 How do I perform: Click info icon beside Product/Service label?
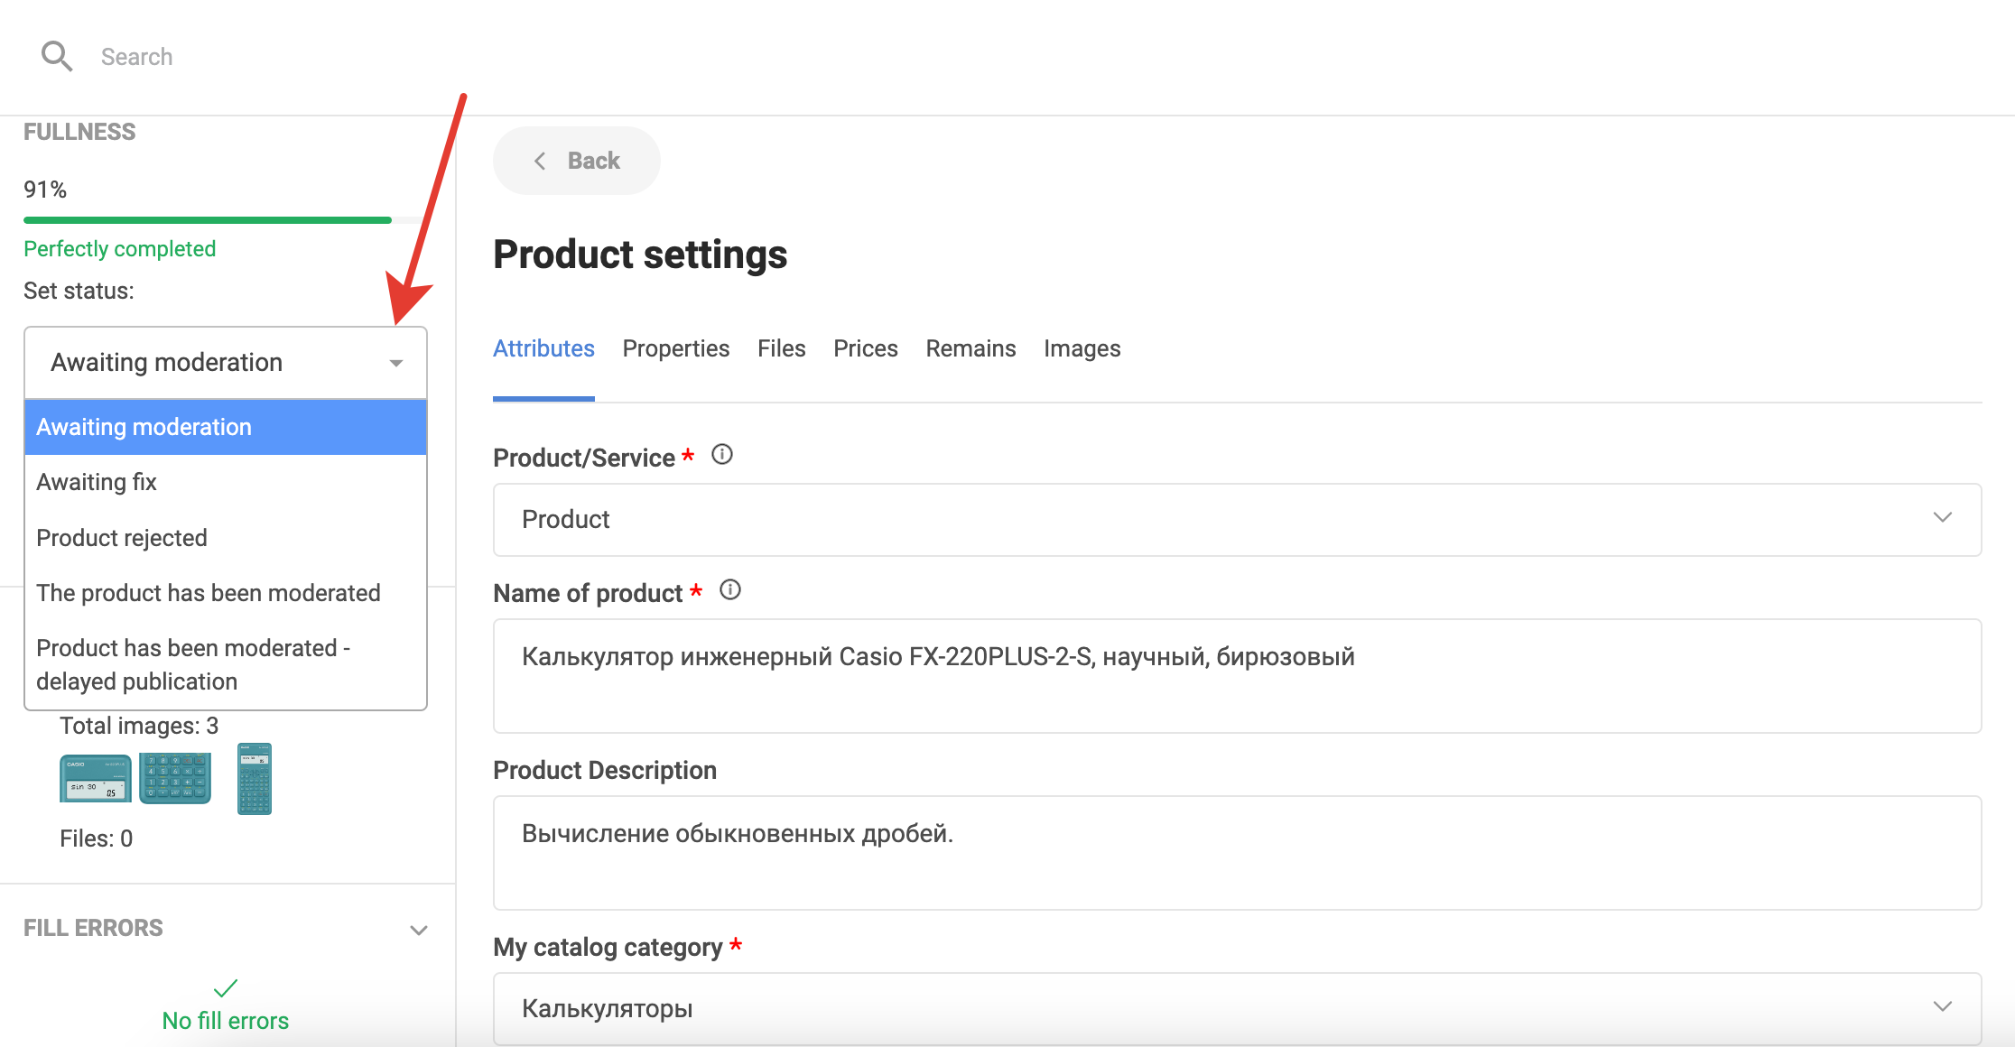[x=721, y=455]
